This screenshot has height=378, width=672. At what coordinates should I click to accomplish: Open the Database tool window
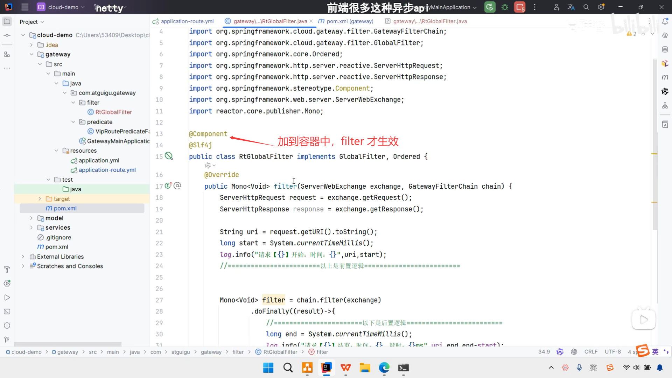pos(665,49)
